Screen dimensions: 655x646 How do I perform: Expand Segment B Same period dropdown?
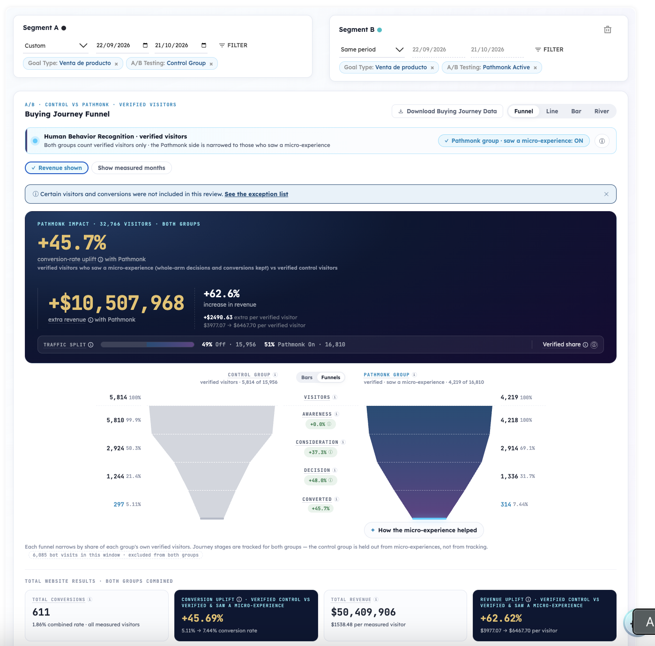click(x=372, y=50)
